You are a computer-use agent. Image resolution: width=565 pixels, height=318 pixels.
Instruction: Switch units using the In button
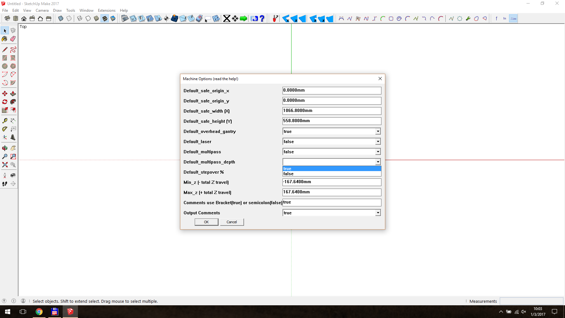coord(505,18)
